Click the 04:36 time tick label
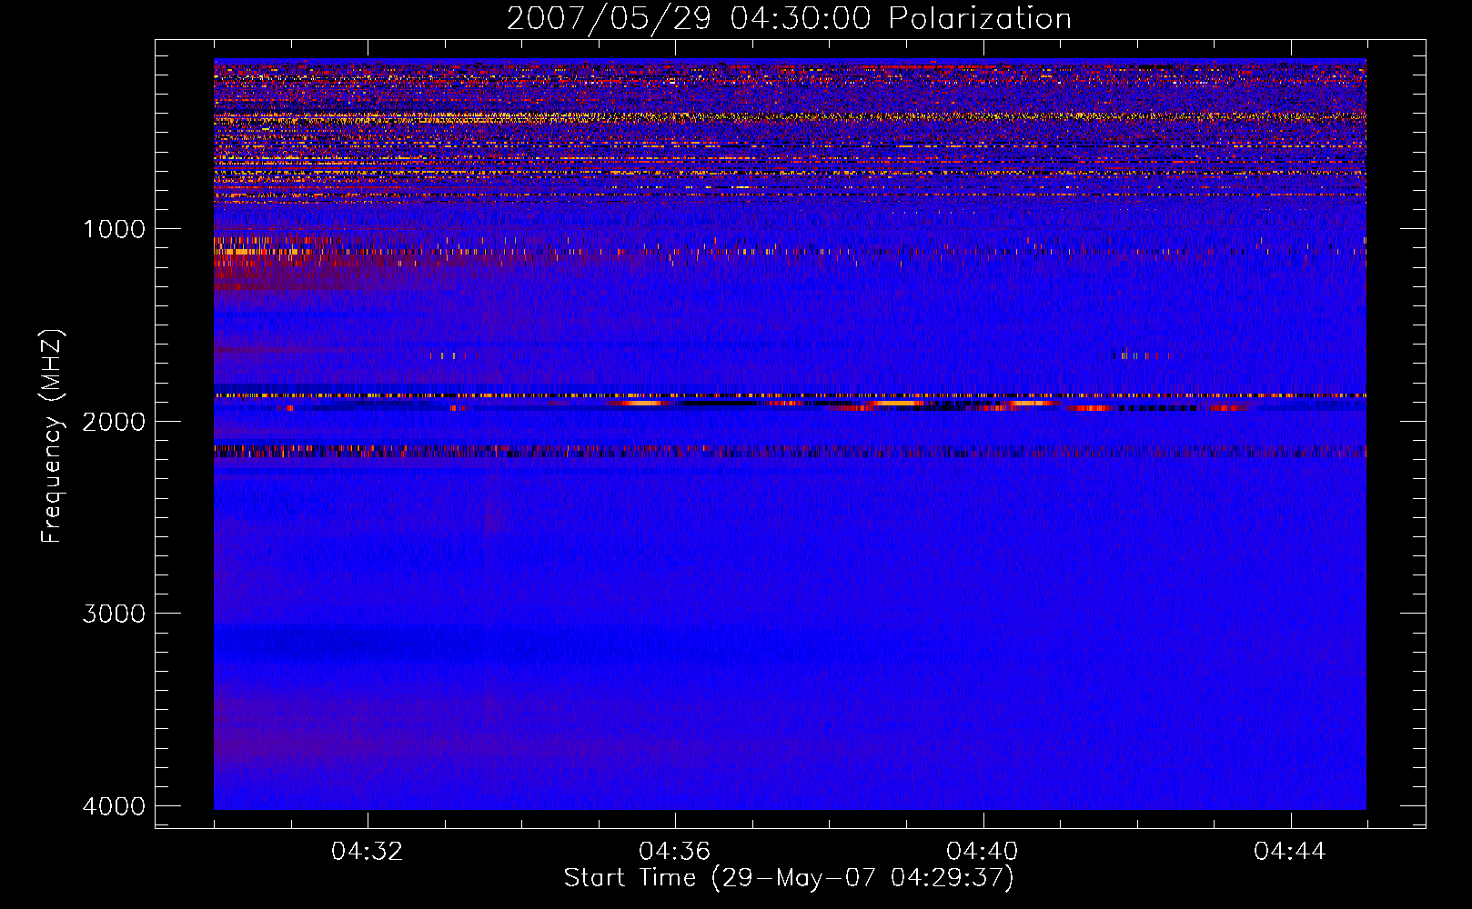Screen dimensions: 1472x909 coord(675,852)
